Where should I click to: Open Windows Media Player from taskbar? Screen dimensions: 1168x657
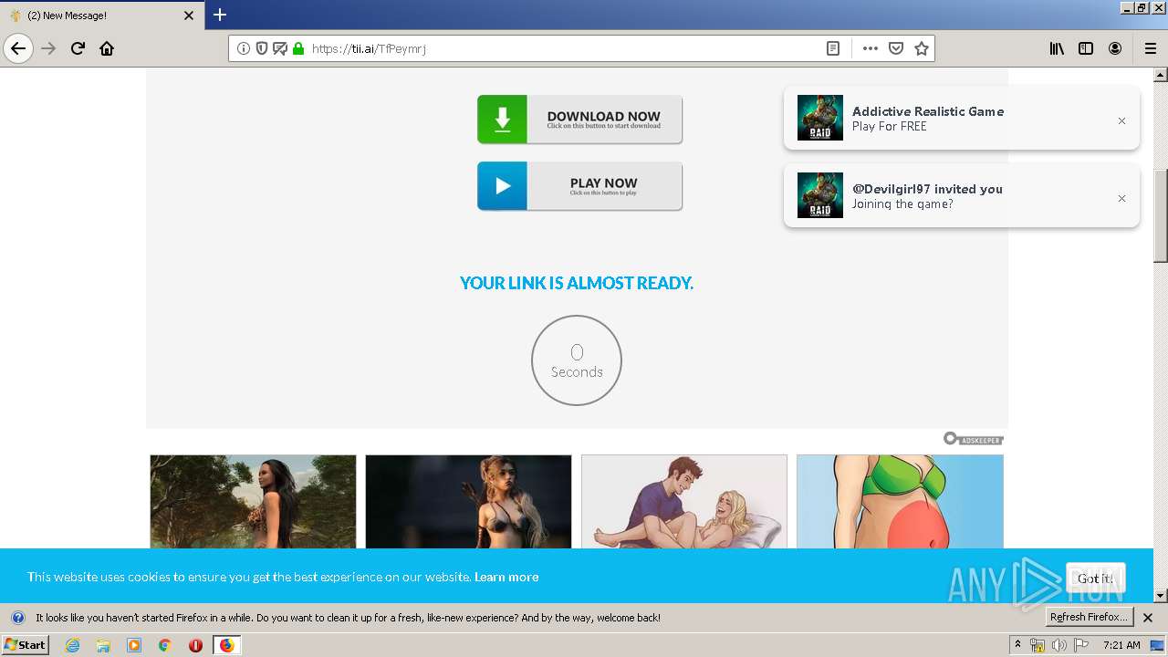[x=134, y=645]
